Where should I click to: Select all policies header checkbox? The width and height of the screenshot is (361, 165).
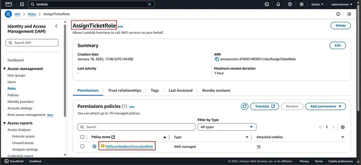82,137
